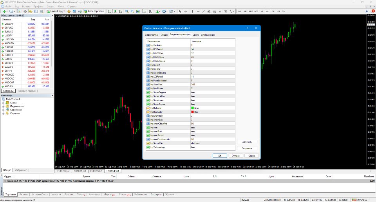Open the Файл menu
This screenshot has width=376, height=202.
(8, 7)
